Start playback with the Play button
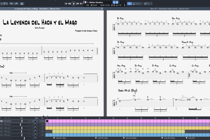The width and height of the screenshot is (210, 140). click(x=73, y=3)
